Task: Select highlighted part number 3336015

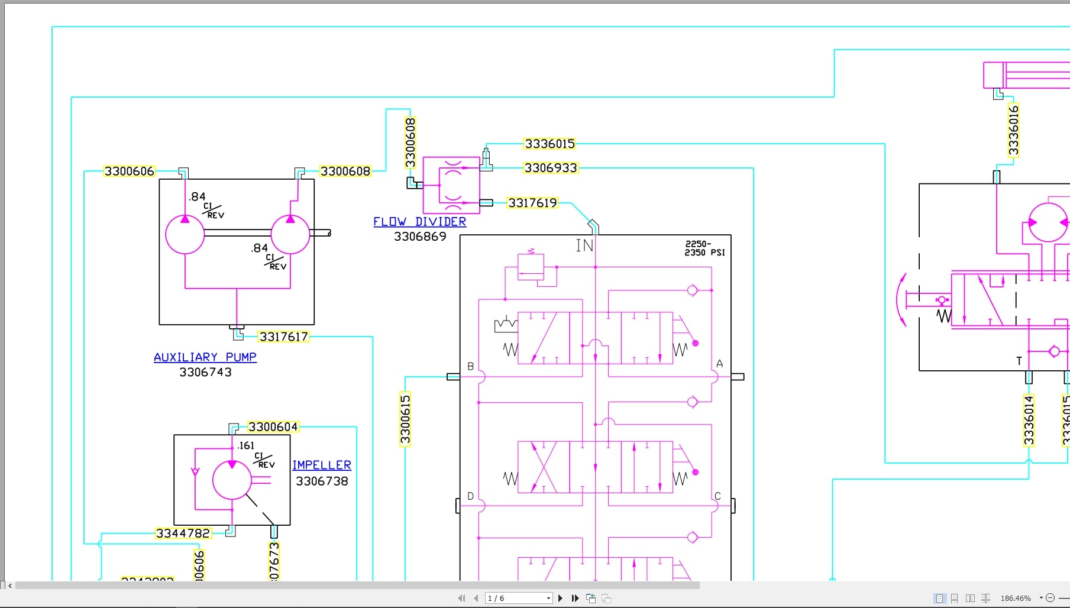Action: click(549, 143)
